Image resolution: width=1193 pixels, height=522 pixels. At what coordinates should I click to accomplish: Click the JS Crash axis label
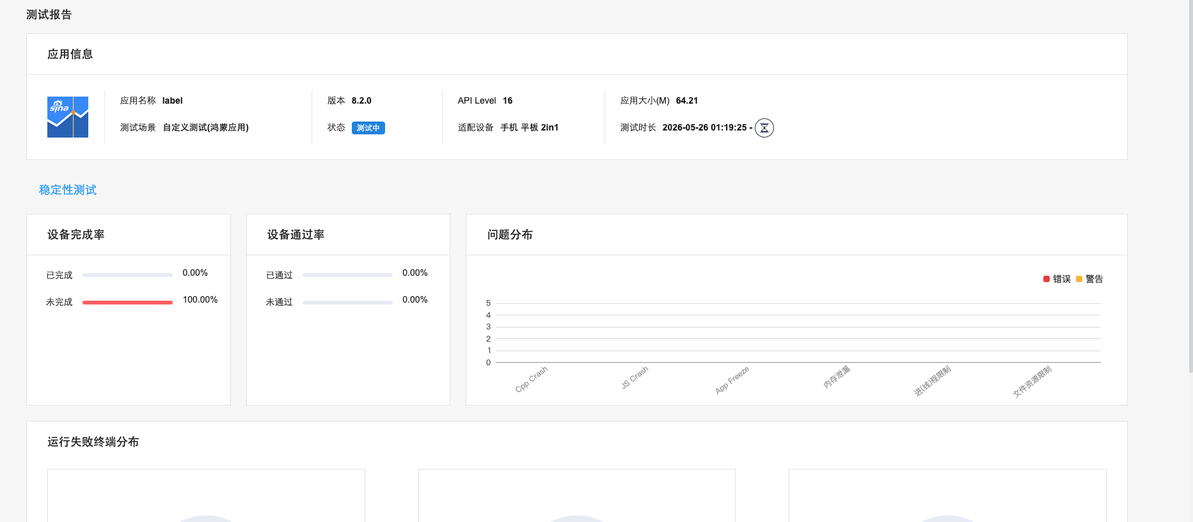[x=635, y=377]
